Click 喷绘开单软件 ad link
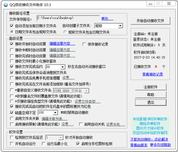The height and width of the screenshot is (152, 178). (150, 124)
